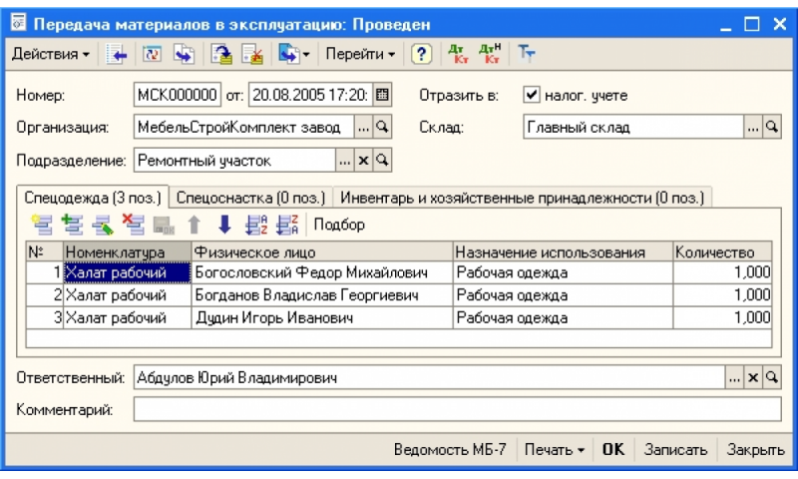Viewport: 798px width, 479px height.
Task: Open the date calendar picker icon
Action: 381,96
